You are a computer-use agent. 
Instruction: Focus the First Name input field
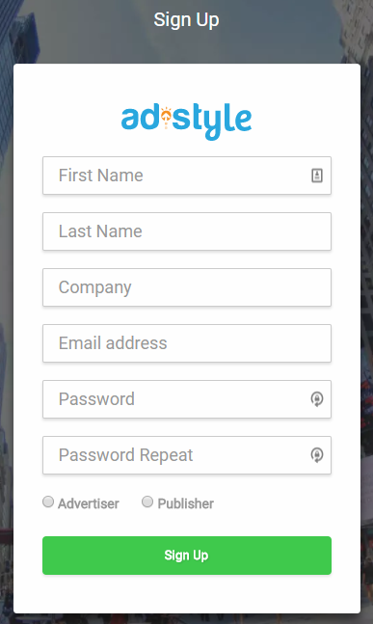point(187,176)
